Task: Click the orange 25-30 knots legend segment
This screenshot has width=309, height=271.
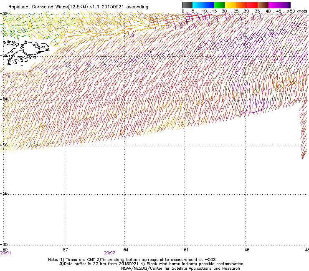Action: click(x=241, y=5)
